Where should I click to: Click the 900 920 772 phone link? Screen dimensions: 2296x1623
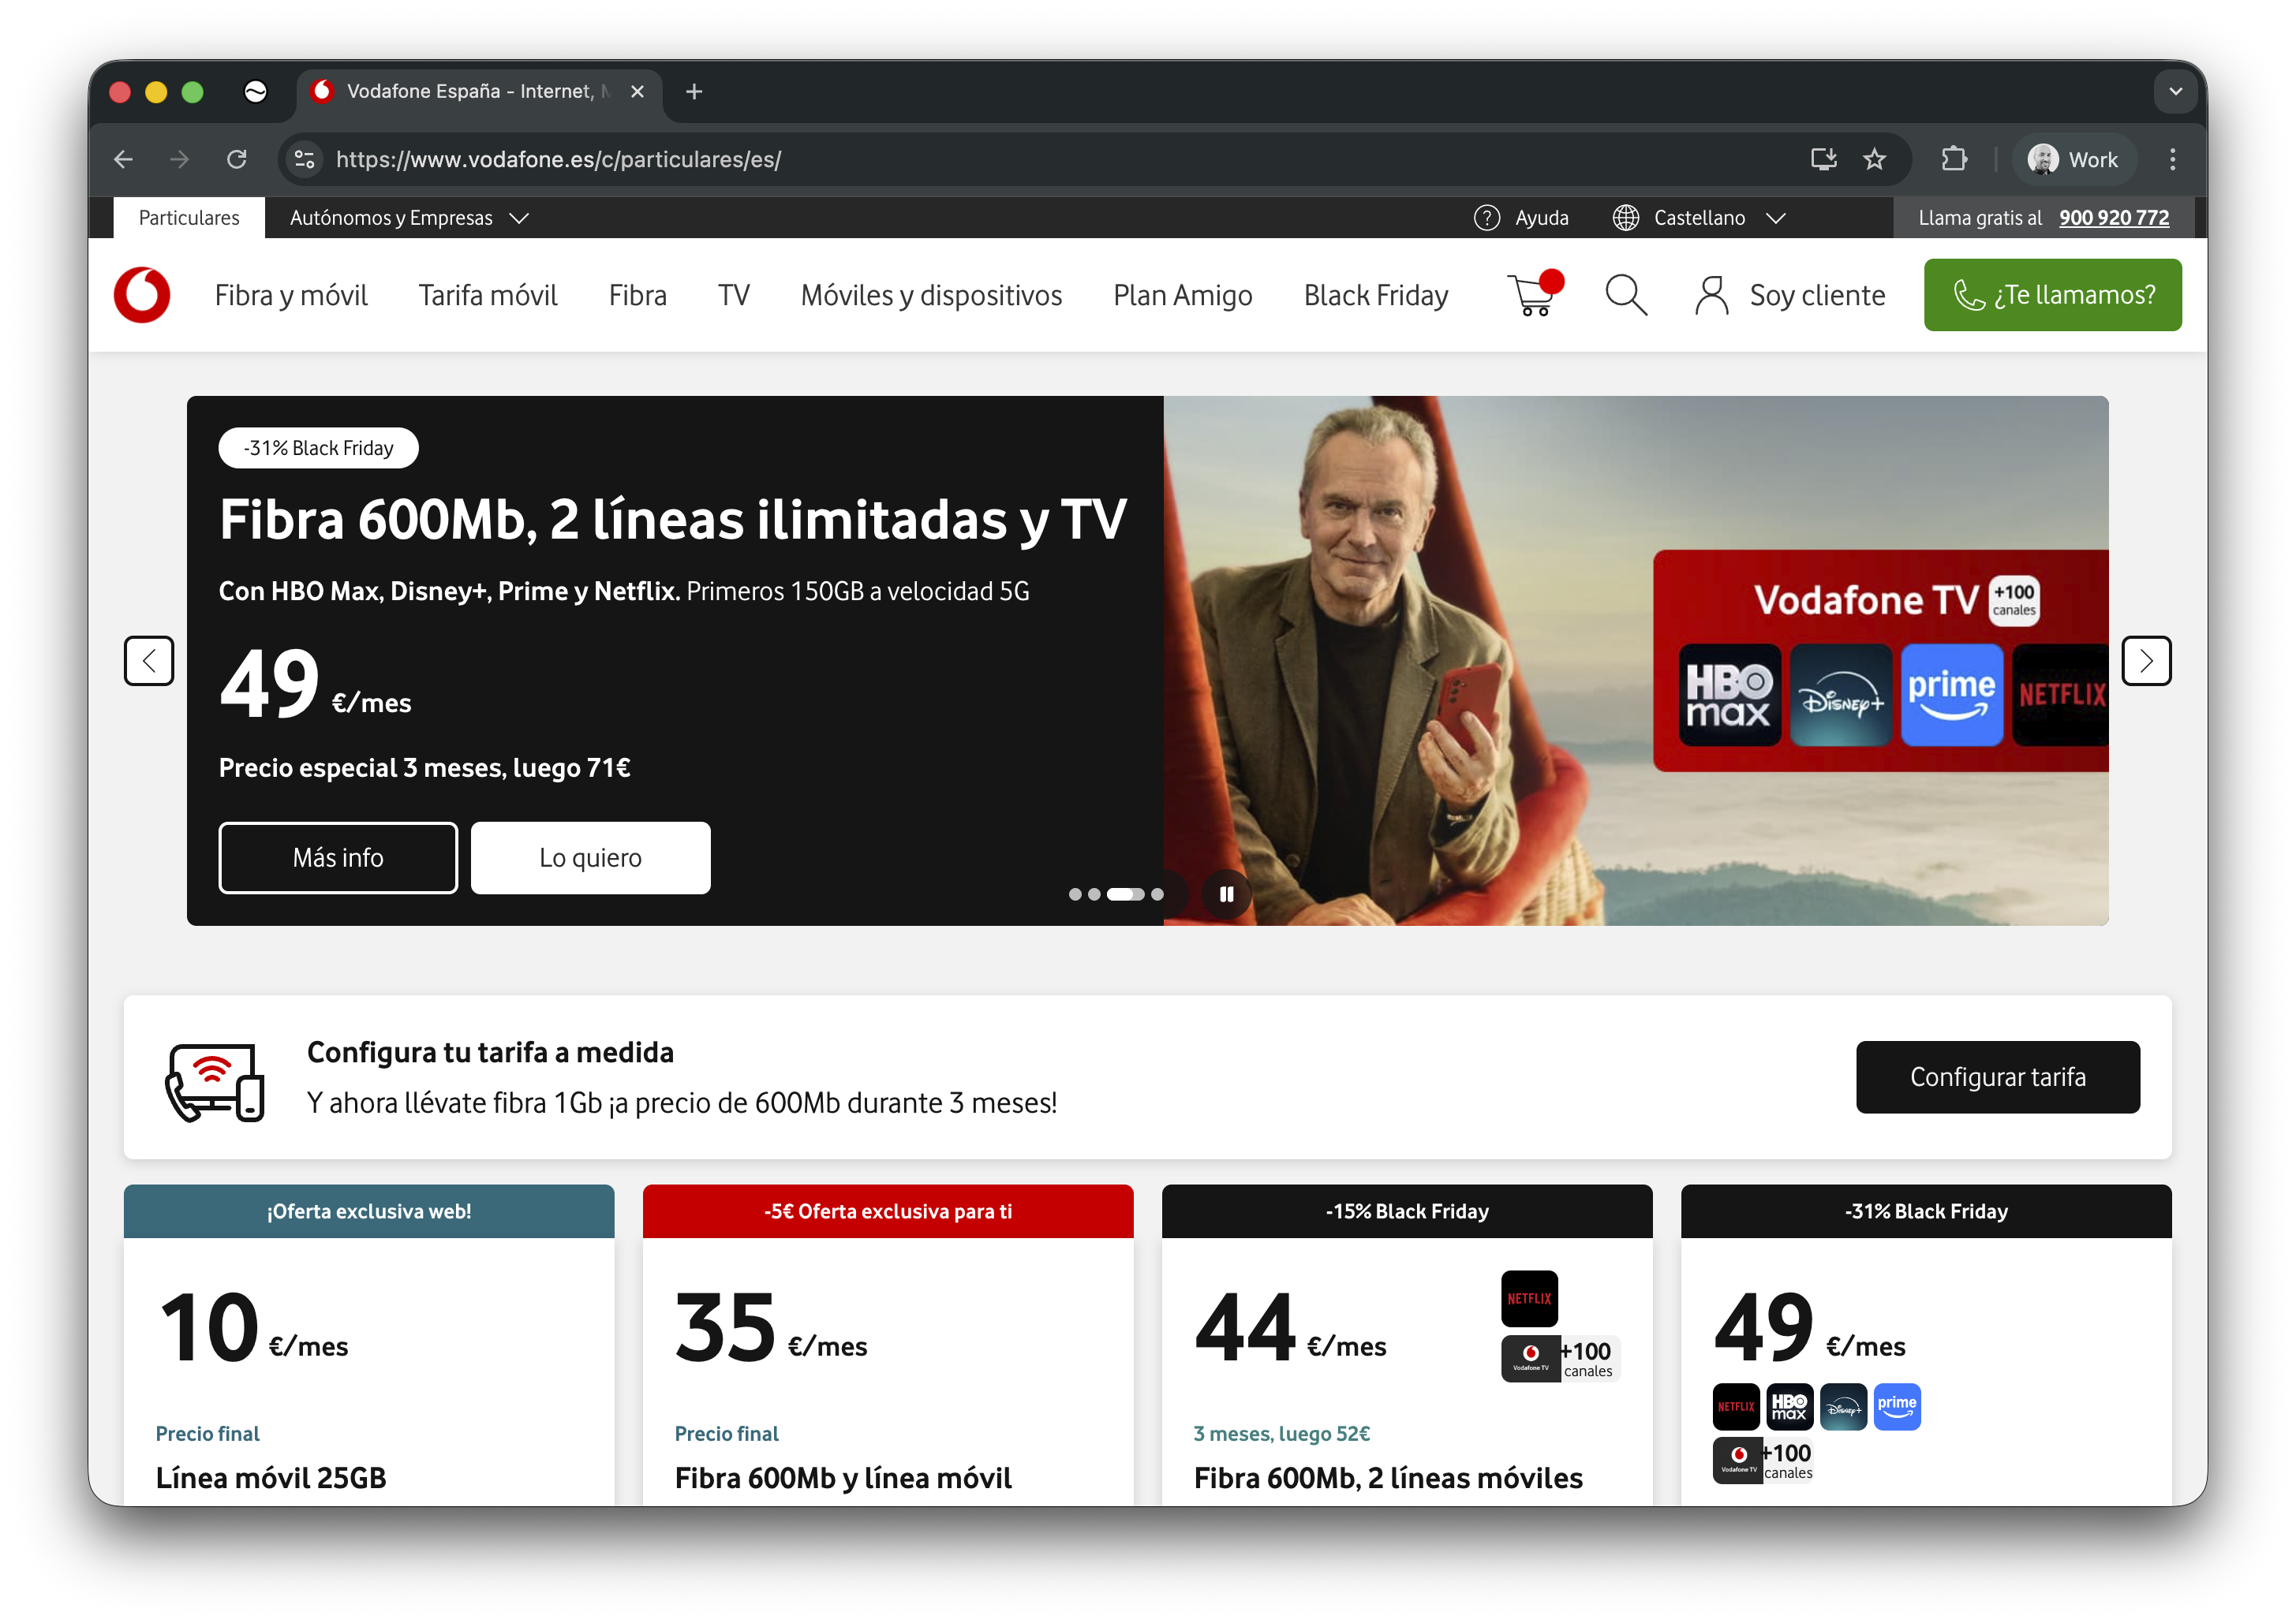click(x=2113, y=218)
